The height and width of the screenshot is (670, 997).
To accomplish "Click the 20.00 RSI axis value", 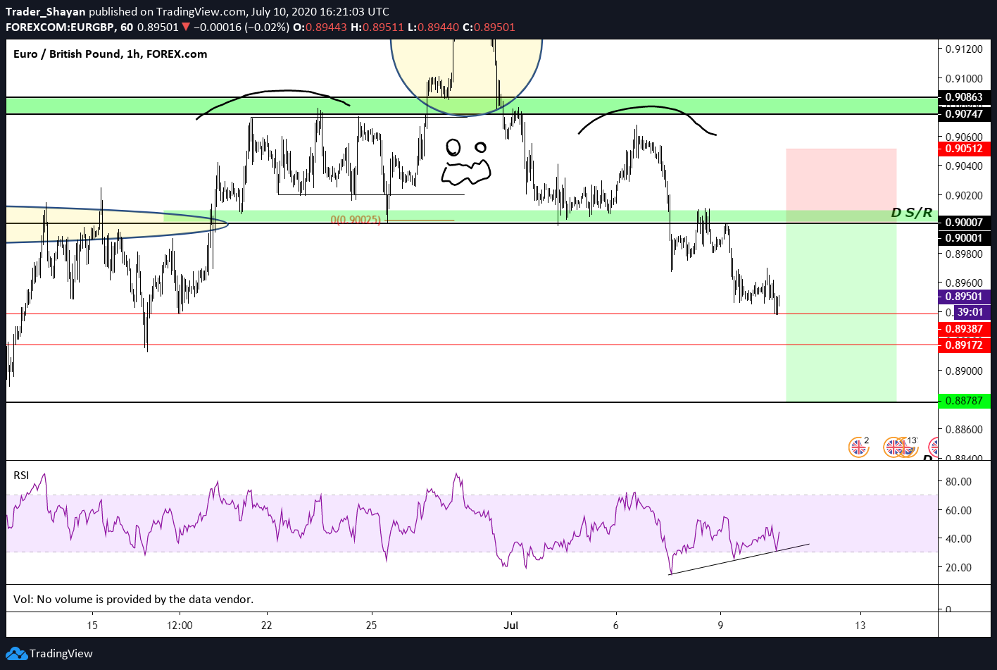I will pyautogui.click(x=958, y=567).
